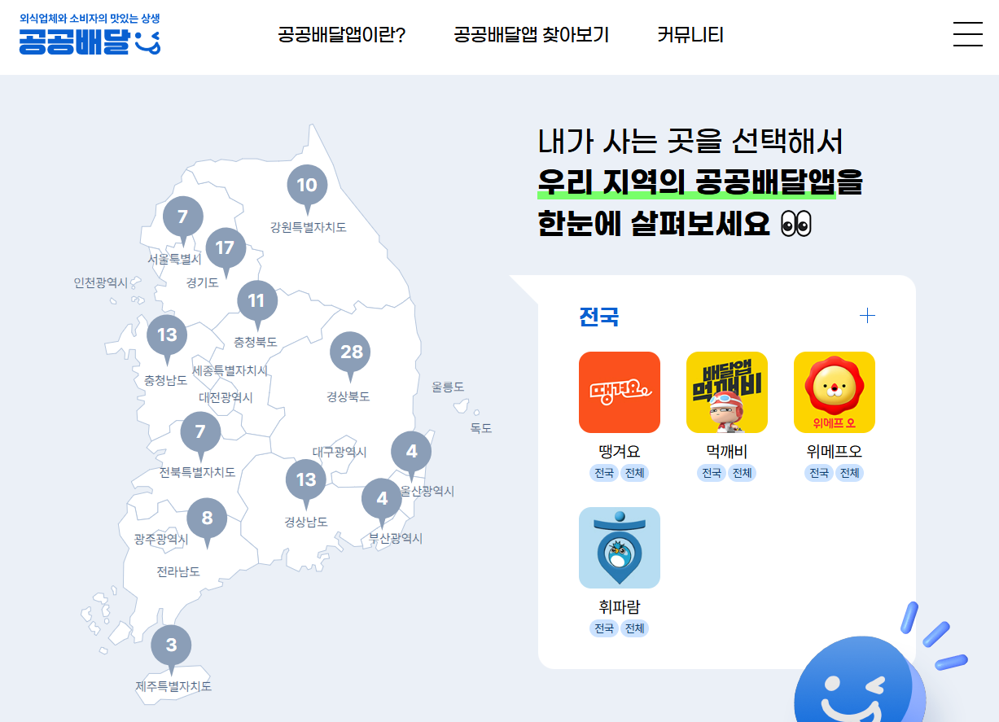Click the 휘파람 app name
The image size is (999, 722).
coord(620,607)
